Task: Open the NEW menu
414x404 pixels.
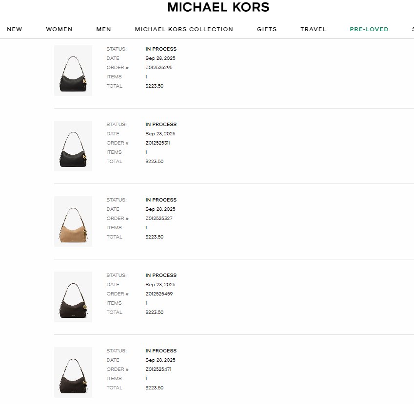Action: click(x=15, y=29)
